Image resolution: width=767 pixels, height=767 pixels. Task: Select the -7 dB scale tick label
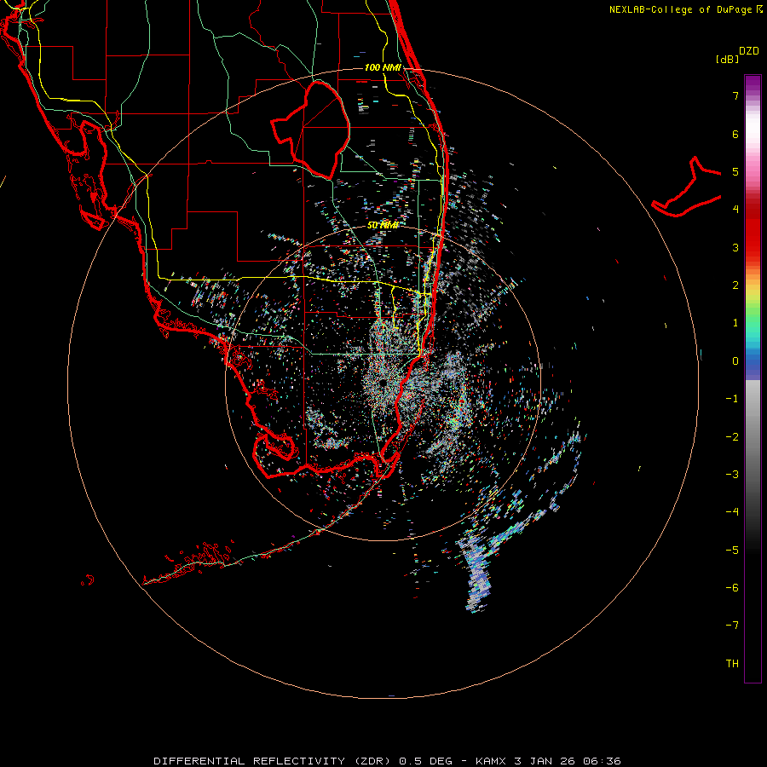[x=732, y=626]
